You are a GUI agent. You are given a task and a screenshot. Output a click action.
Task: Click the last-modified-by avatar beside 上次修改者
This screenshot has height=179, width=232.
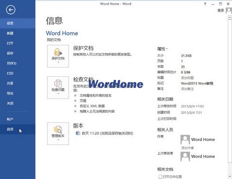[x=185, y=156]
